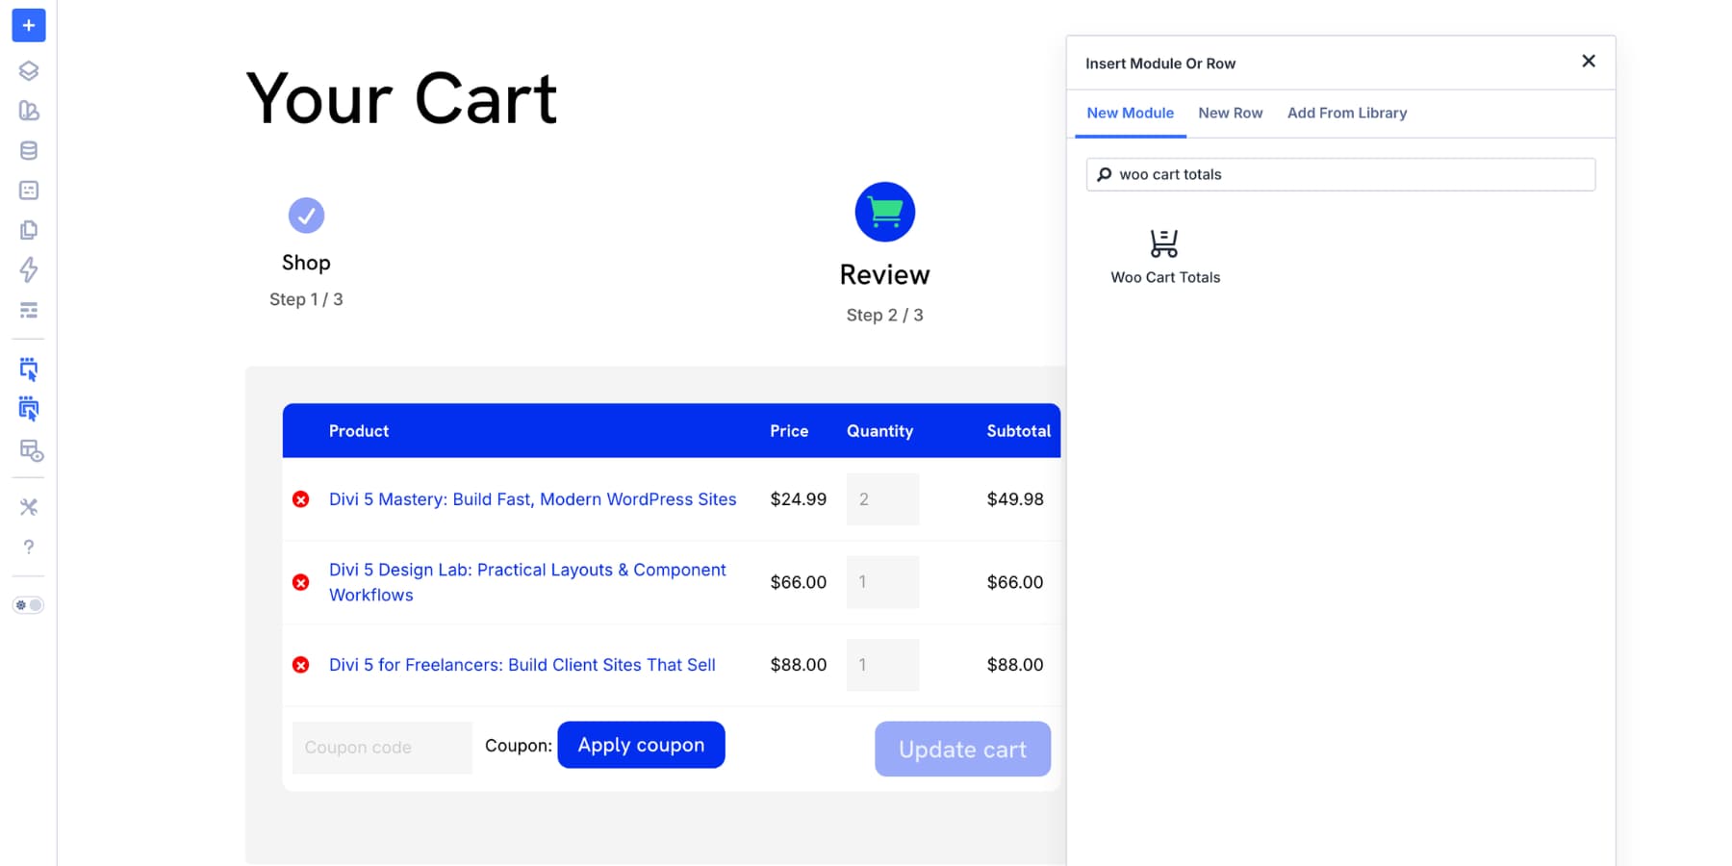Click the Shop step checkmark icon
1732x866 pixels.
pos(306,216)
